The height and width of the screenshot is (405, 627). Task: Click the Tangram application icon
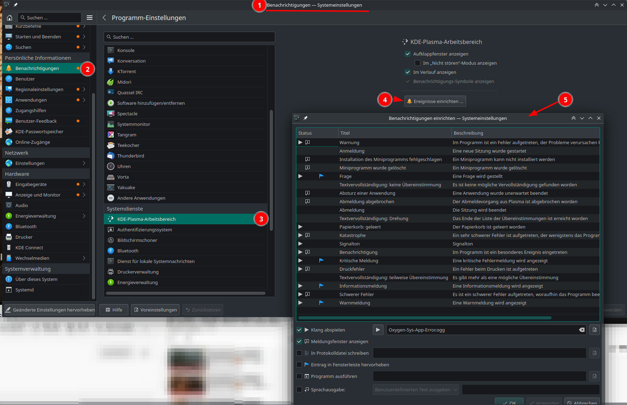coord(111,135)
